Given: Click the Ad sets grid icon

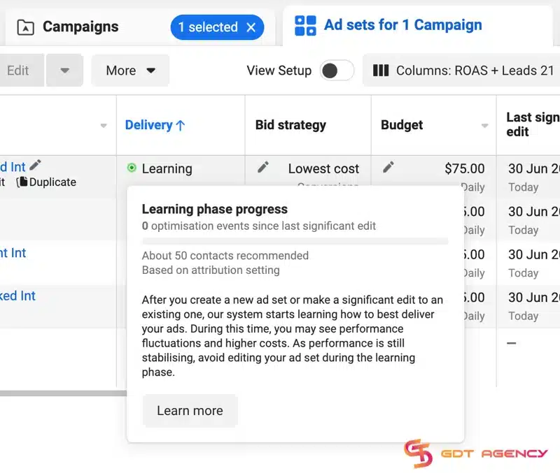Looking at the screenshot, I should (x=304, y=25).
